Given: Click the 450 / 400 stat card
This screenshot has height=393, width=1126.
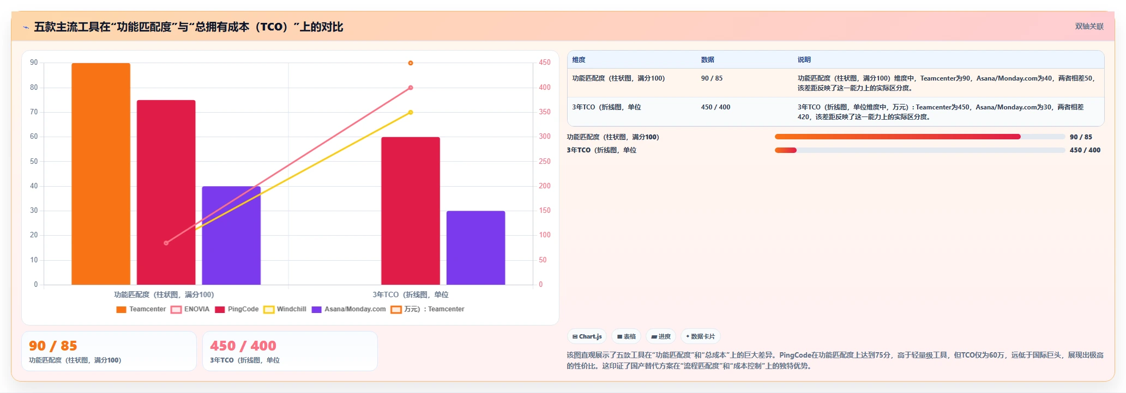Looking at the screenshot, I should point(290,351).
